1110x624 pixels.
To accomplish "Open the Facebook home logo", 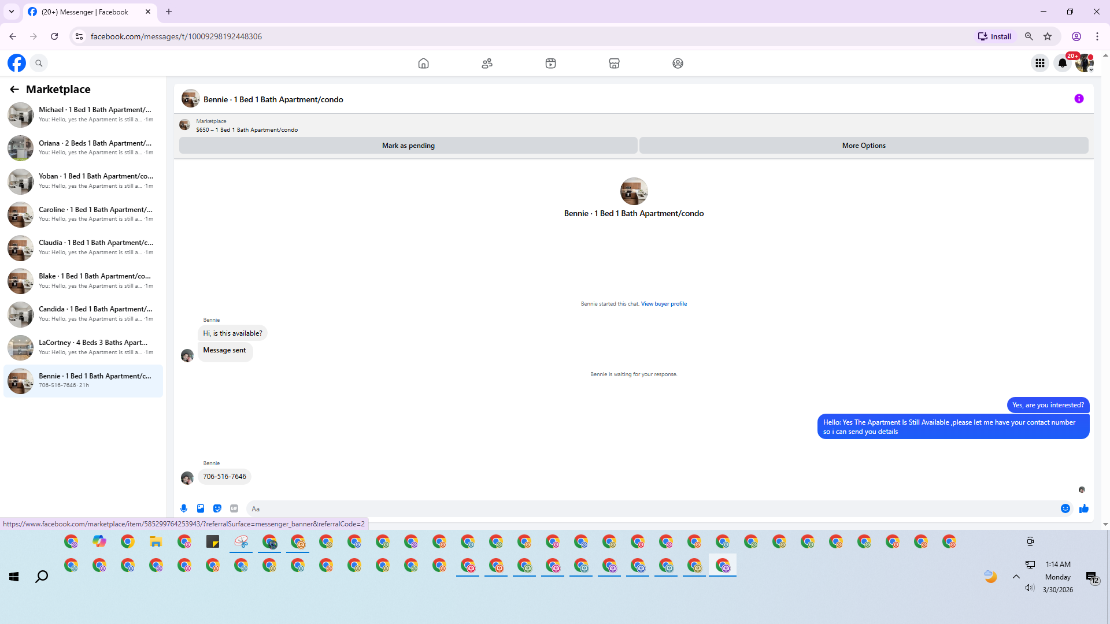I will click(x=17, y=63).
